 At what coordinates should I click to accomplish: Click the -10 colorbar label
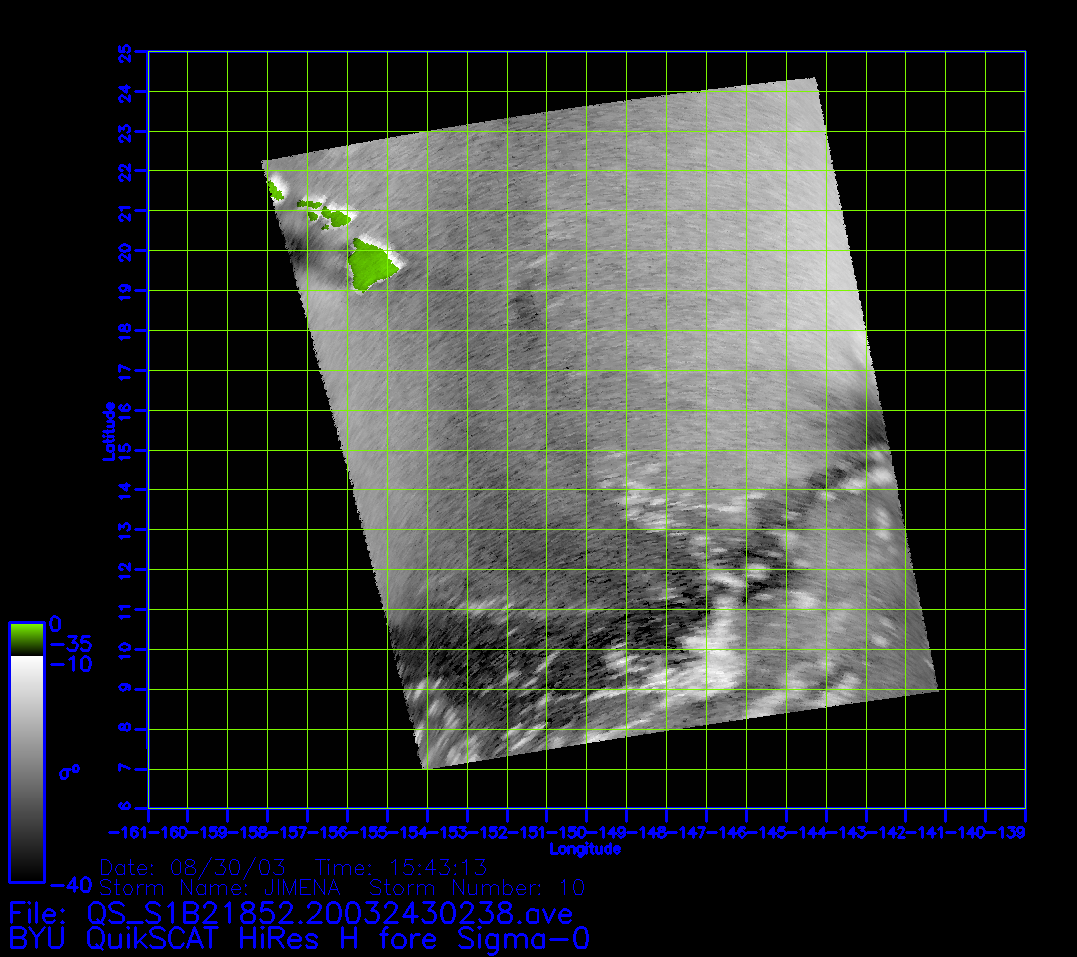70,663
